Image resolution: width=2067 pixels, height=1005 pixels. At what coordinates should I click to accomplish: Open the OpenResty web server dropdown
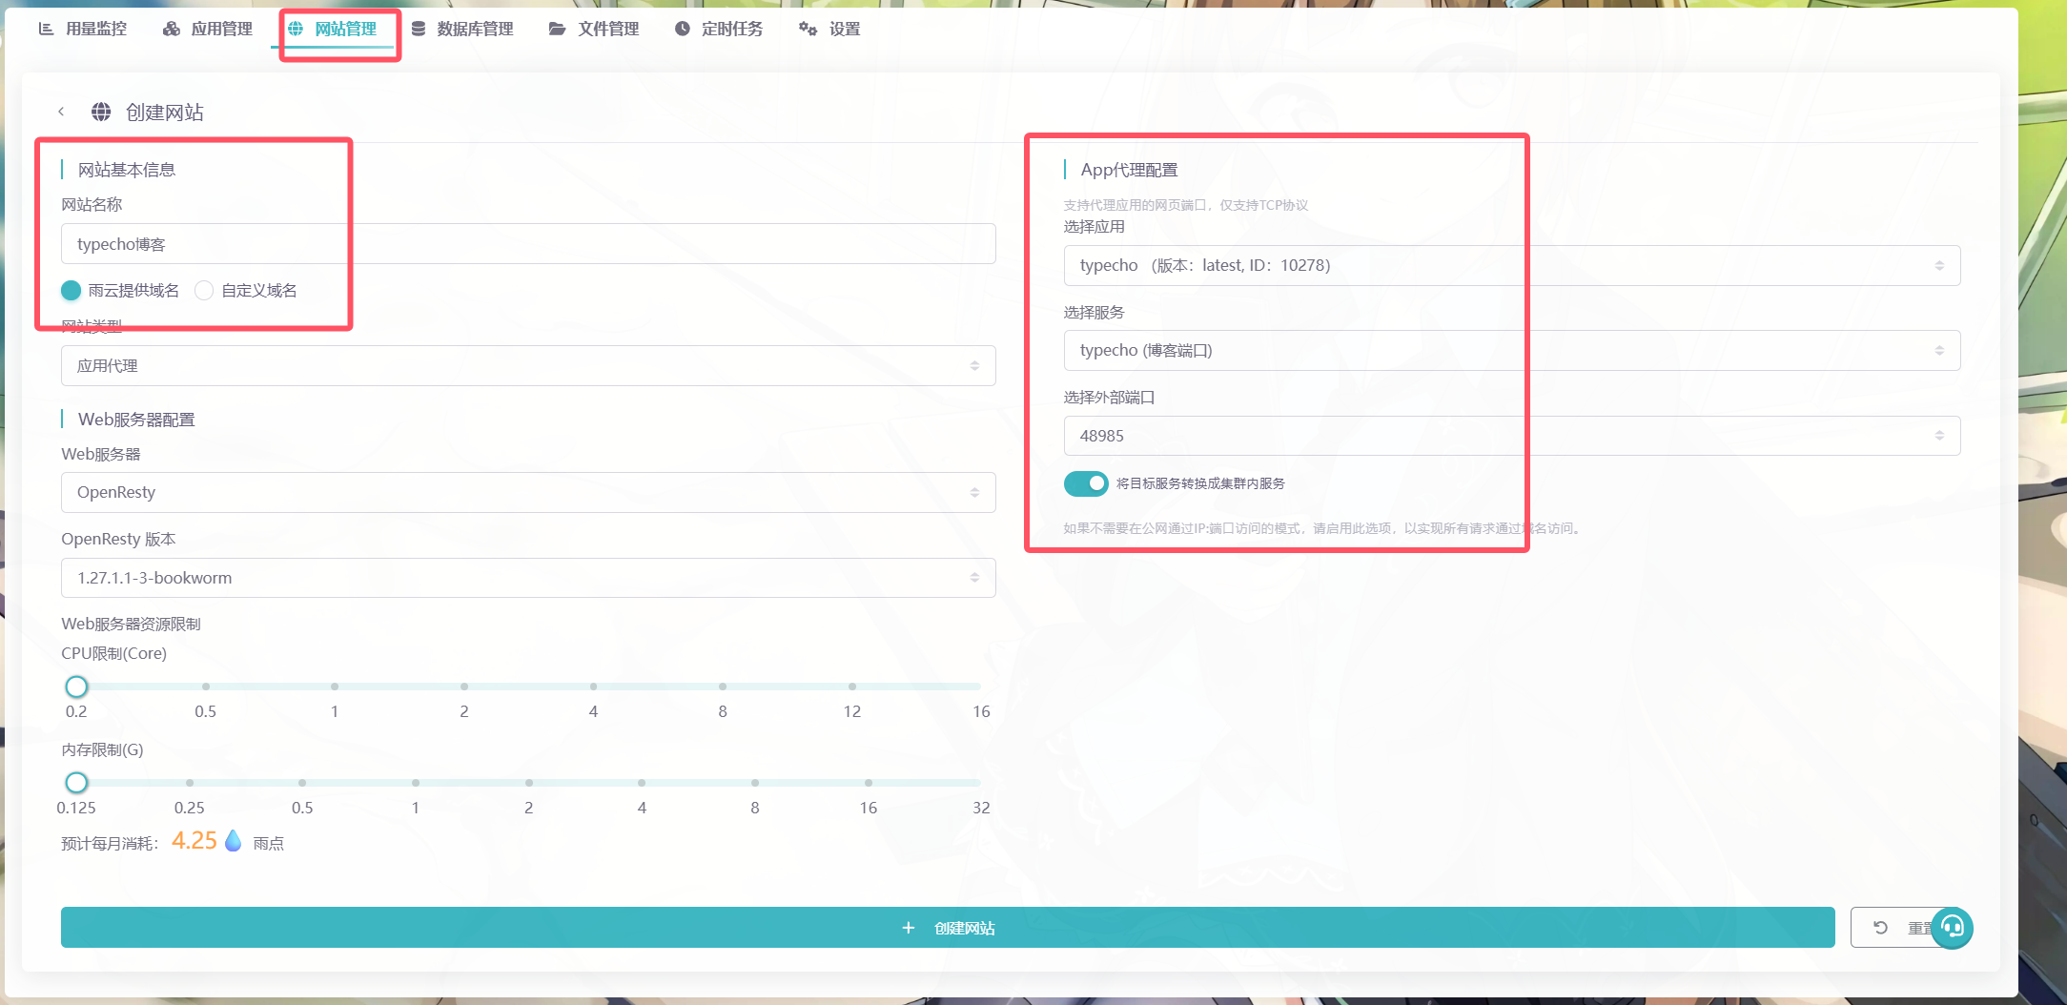(528, 492)
